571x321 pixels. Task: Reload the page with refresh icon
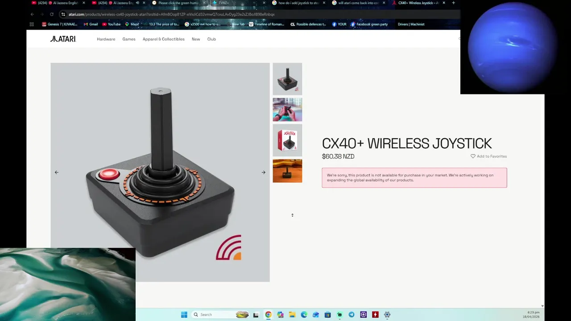(52, 14)
